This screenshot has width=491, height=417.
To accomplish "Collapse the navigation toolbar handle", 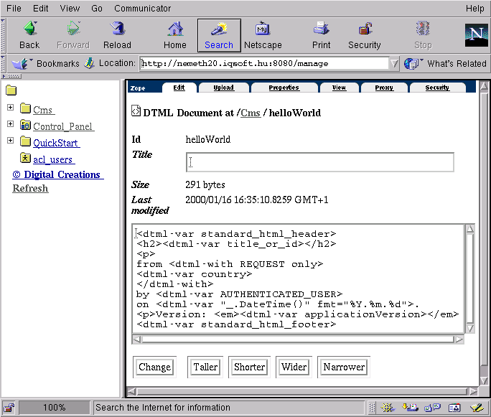I will [3, 35].
